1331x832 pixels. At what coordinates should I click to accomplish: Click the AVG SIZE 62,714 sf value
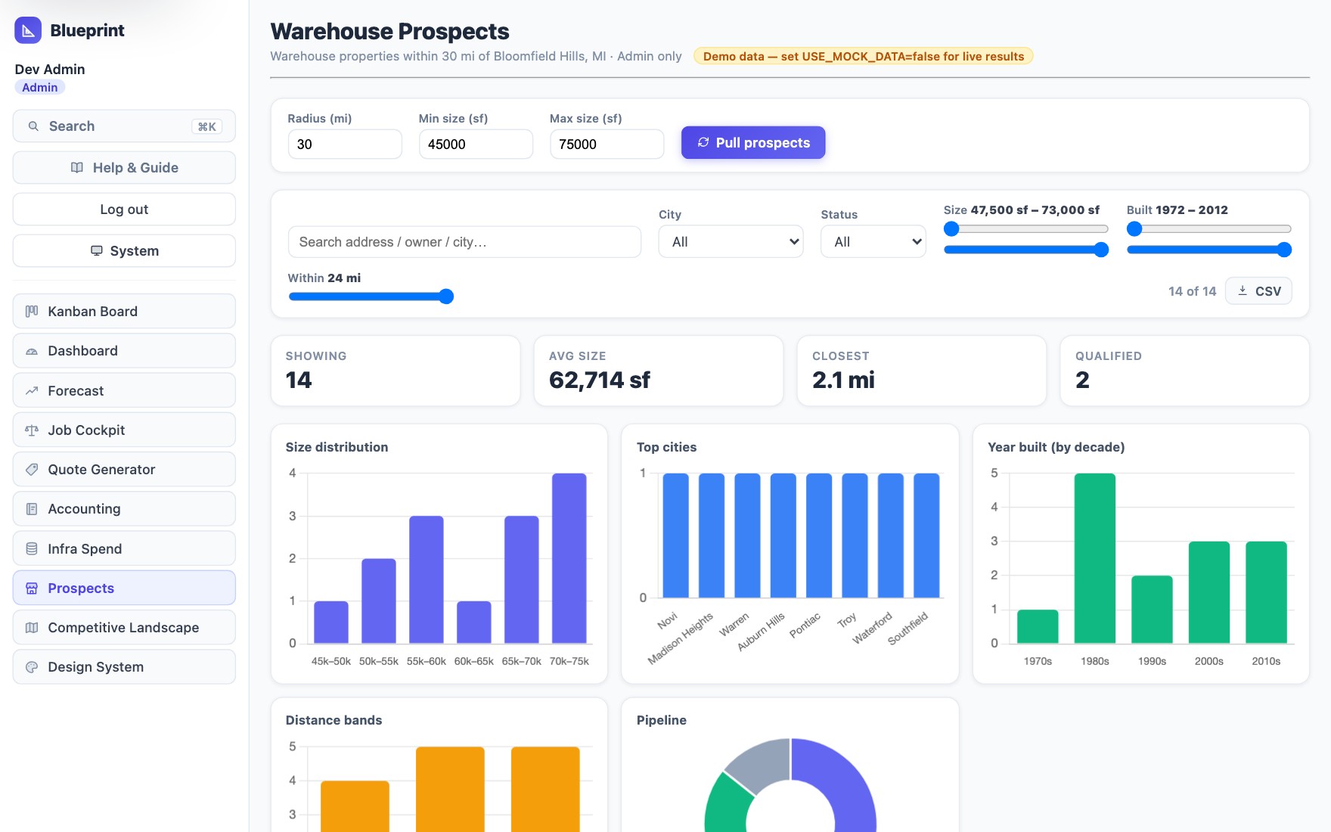(x=600, y=380)
